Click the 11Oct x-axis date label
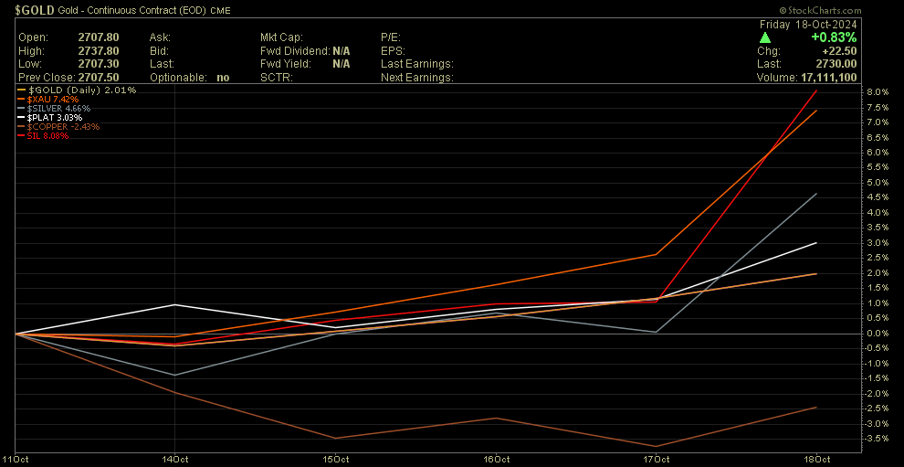This screenshot has width=904, height=467. 15,460
